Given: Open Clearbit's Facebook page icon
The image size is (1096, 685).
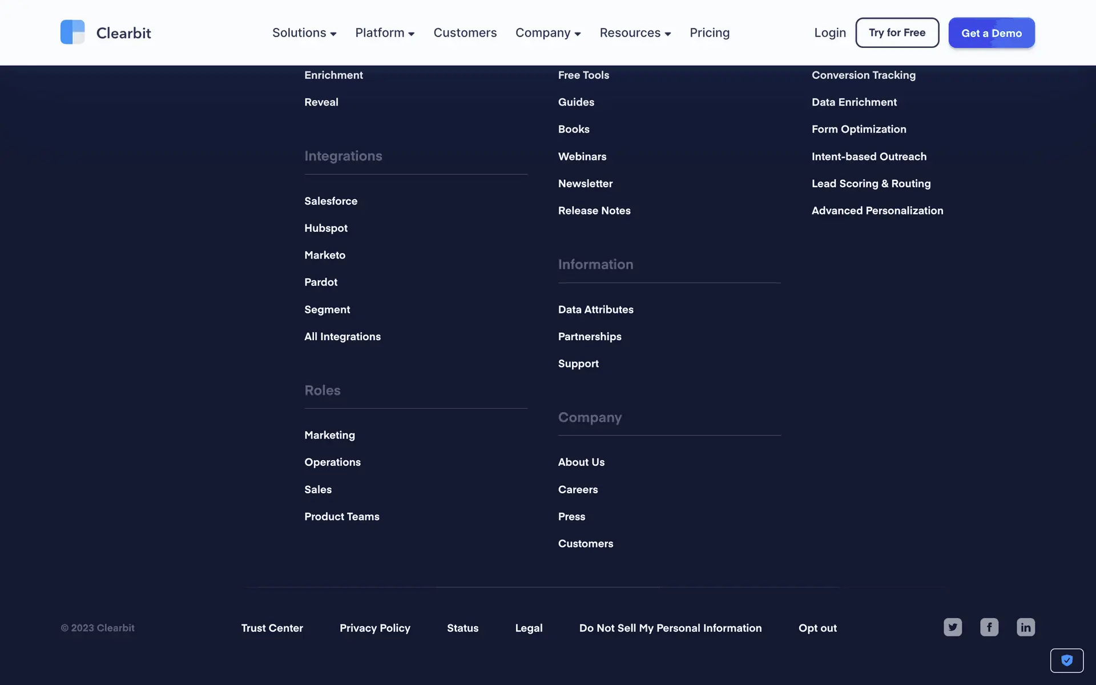Looking at the screenshot, I should pyautogui.click(x=989, y=627).
